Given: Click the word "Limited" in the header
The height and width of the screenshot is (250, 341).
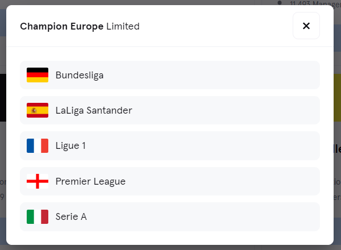Looking at the screenshot, I should [123, 26].
